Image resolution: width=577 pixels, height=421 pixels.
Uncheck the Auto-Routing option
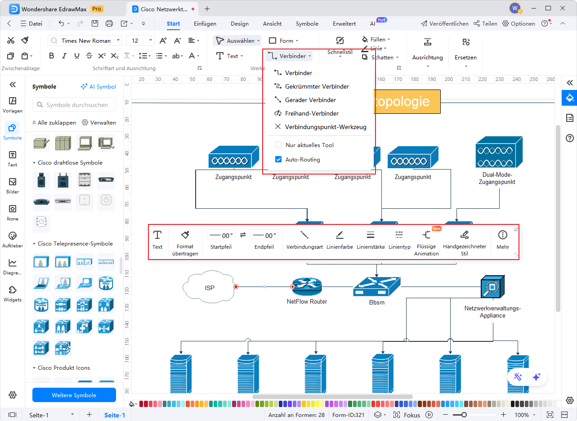click(278, 159)
